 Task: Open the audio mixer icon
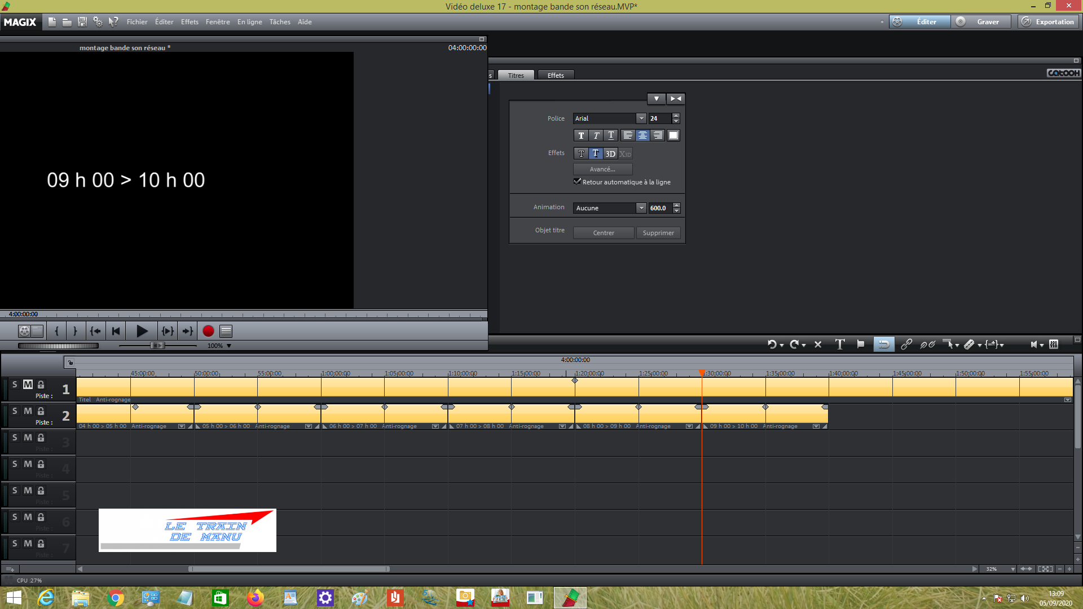click(1054, 345)
